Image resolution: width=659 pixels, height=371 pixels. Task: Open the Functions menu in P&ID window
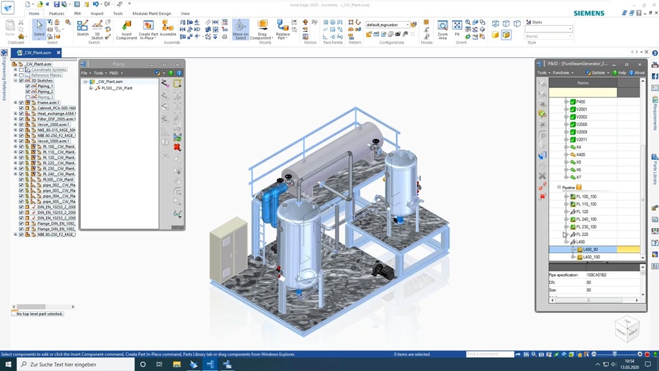point(563,72)
